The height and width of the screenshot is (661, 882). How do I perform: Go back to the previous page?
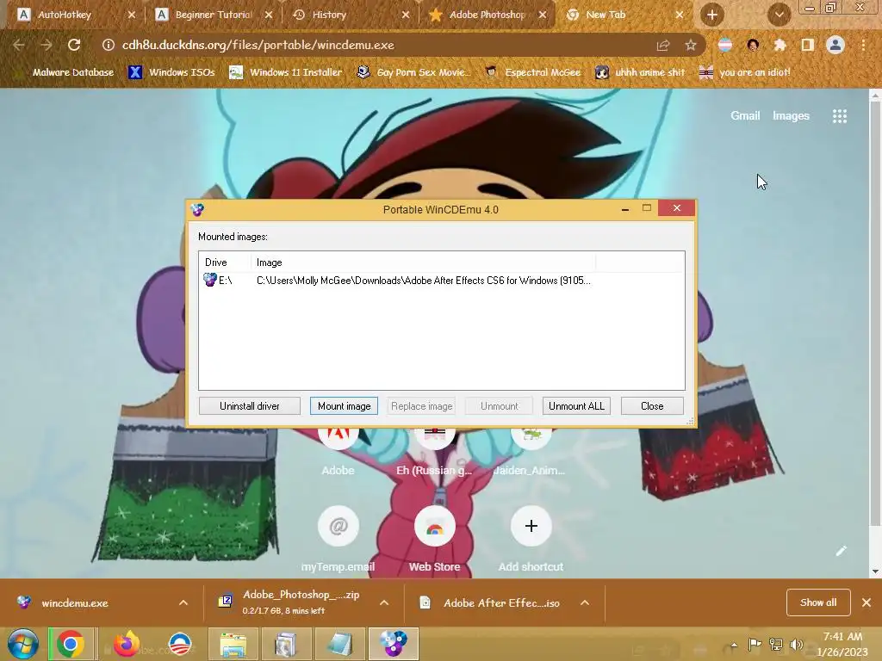pyautogui.click(x=19, y=45)
